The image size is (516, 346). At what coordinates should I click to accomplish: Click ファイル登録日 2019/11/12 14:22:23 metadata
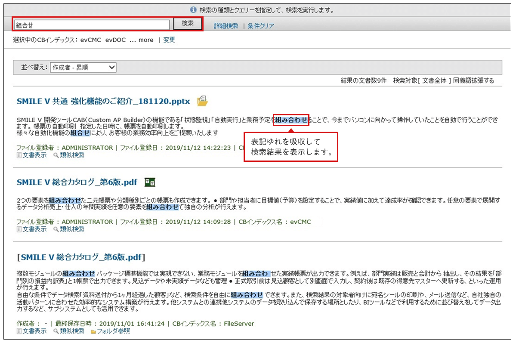[x=176, y=148]
